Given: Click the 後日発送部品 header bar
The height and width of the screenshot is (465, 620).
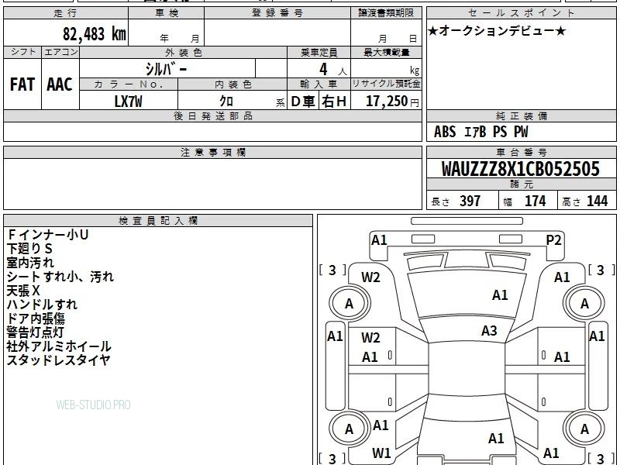Looking at the screenshot, I should pyautogui.click(x=212, y=115).
